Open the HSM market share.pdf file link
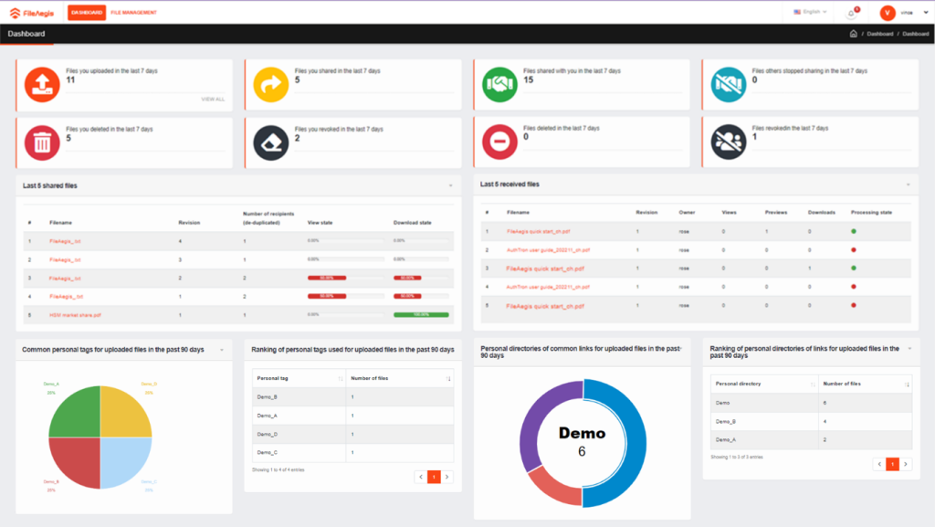The height and width of the screenshot is (527, 935). 70,314
